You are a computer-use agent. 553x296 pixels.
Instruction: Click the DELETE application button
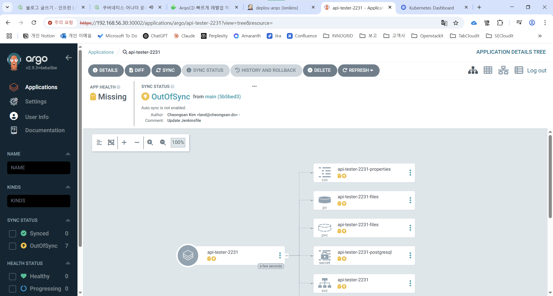point(320,70)
